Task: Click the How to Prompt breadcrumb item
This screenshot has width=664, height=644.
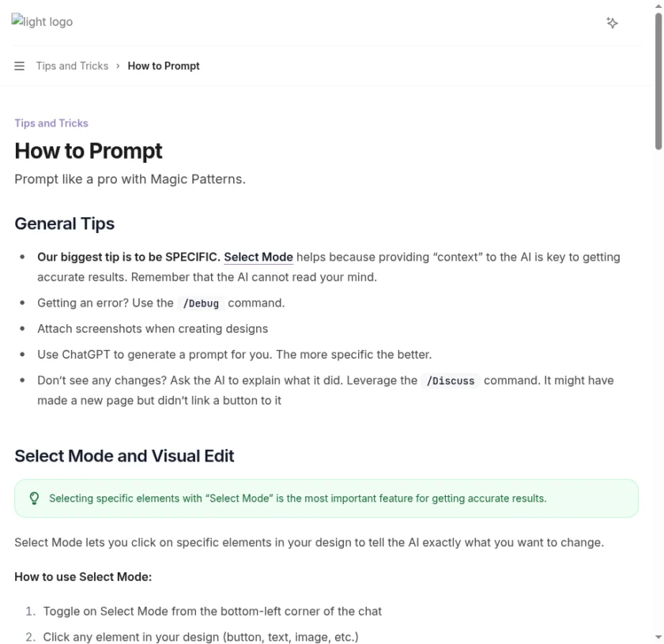Action: coord(164,66)
